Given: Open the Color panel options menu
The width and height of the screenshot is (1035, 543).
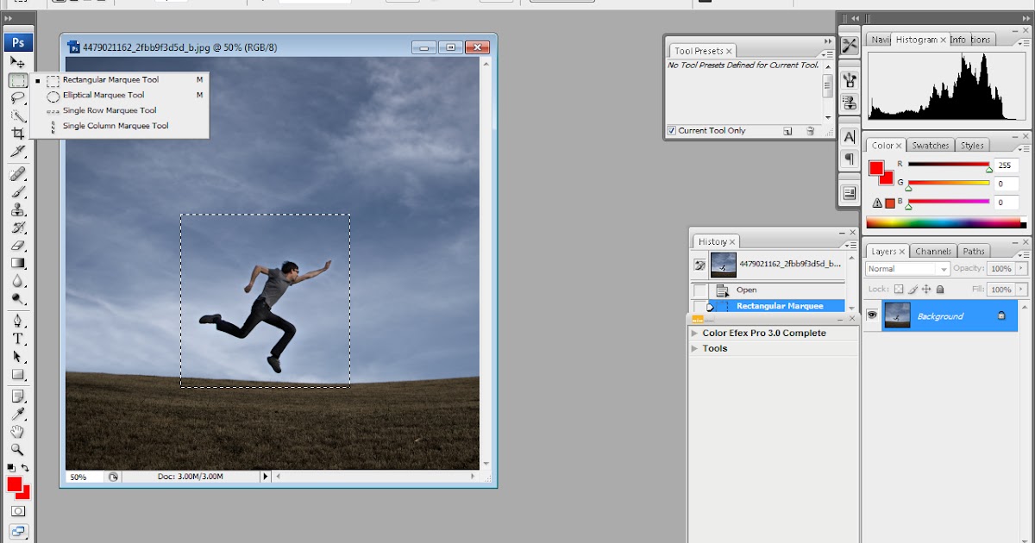Looking at the screenshot, I should point(1024,149).
